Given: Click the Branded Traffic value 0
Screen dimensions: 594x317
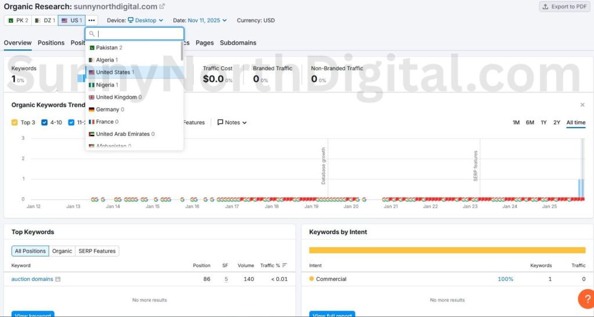Looking at the screenshot, I should 256,79.
